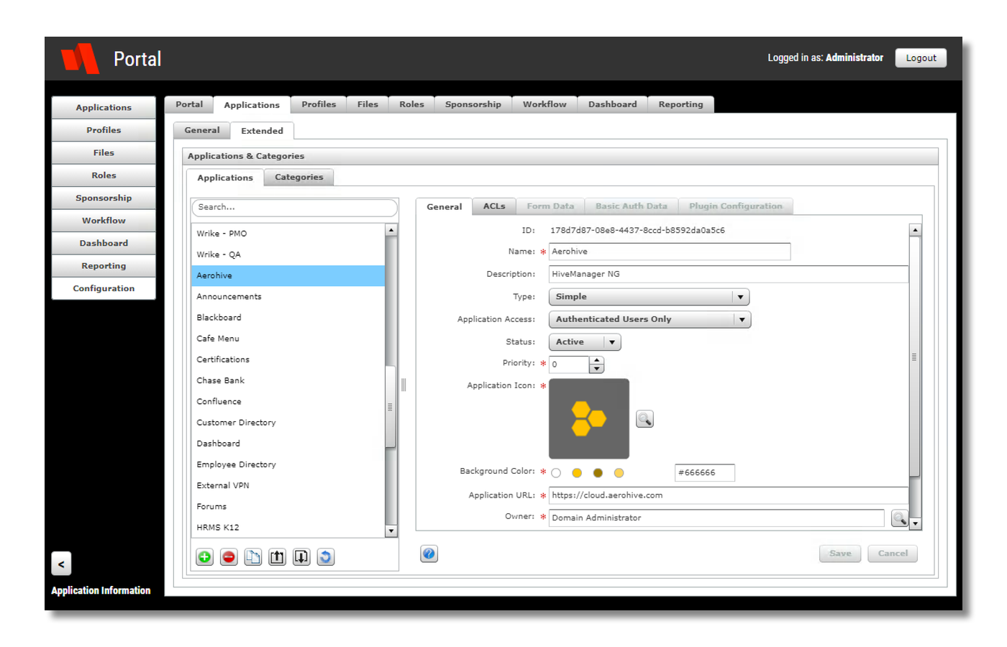Select the light yellow background color option
The height and width of the screenshot is (647, 1007).
click(619, 472)
